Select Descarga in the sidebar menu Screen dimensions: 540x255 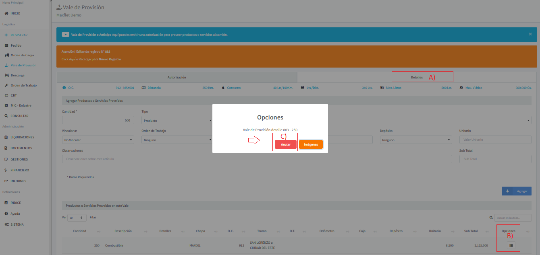(17, 75)
